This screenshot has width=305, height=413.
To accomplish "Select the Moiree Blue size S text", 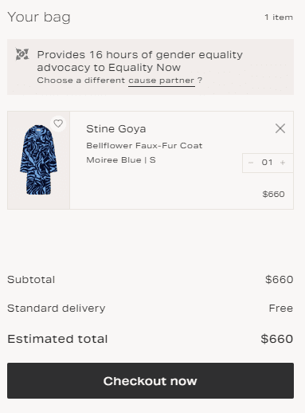I will [x=121, y=160].
